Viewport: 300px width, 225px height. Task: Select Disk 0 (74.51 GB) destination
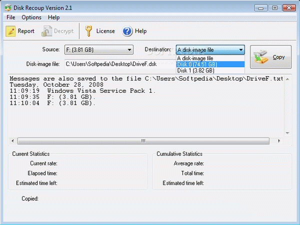pyautogui.click(x=210, y=65)
